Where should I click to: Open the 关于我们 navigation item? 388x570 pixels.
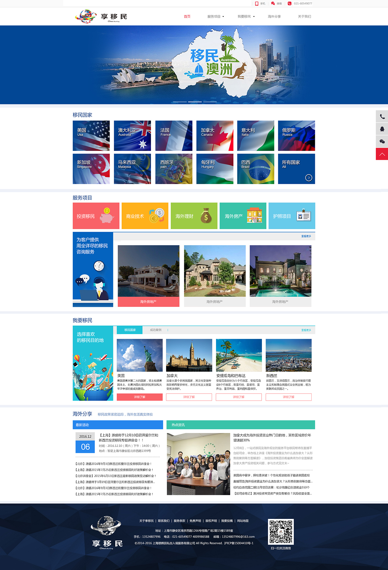pos(304,16)
